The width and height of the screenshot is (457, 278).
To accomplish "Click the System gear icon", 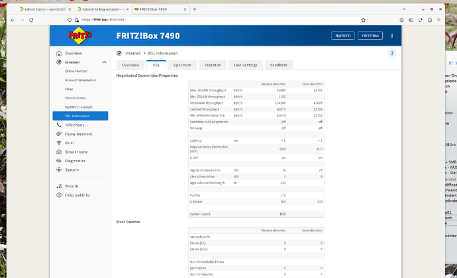I will pos(59,169).
